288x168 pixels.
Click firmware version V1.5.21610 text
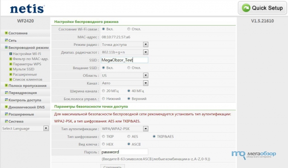point(262,21)
